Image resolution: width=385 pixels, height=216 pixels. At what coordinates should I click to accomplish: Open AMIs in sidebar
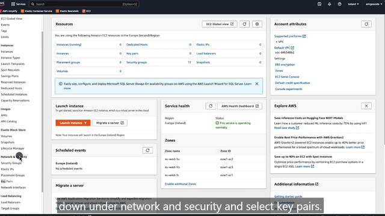4,115
